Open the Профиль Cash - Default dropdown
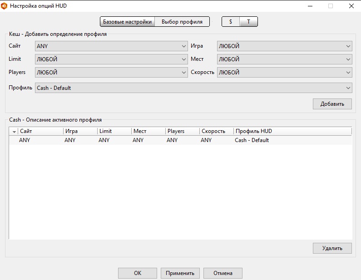Image resolution: width=361 pixels, height=280 pixels. [193, 88]
